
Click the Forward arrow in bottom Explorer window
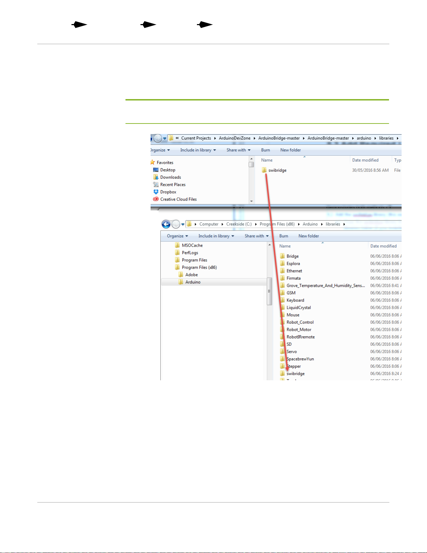(x=176, y=224)
